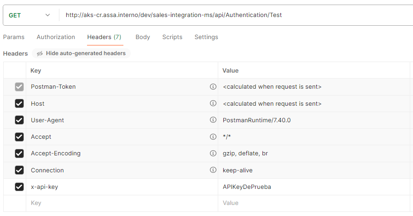The width and height of the screenshot is (413, 216).
Task: Click info icon for Accept-Encoding header
Action: click(213, 153)
